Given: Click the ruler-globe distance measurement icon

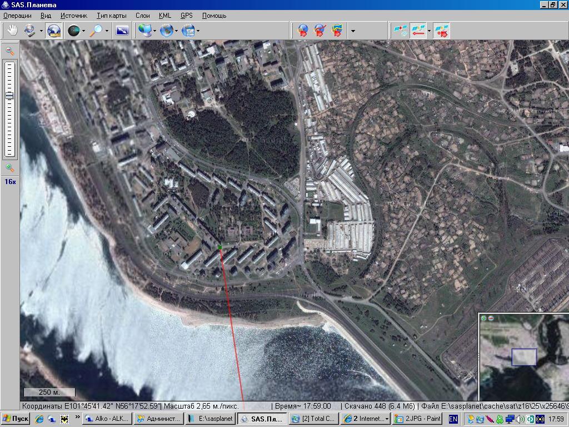Looking at the screenshot, I should coord(53,31).
